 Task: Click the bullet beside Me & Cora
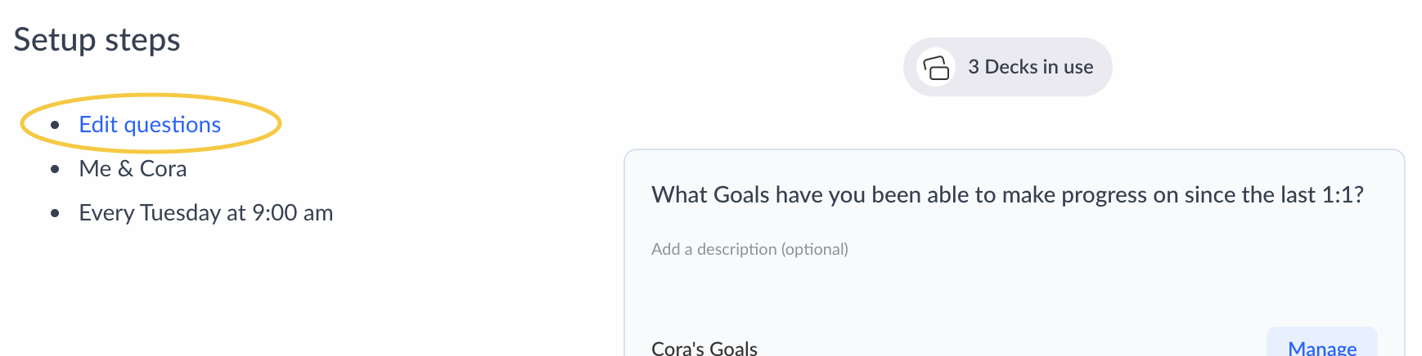[55, 169]
